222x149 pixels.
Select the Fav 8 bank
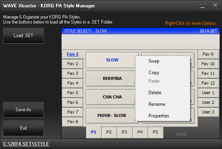(x=73, y=122)
